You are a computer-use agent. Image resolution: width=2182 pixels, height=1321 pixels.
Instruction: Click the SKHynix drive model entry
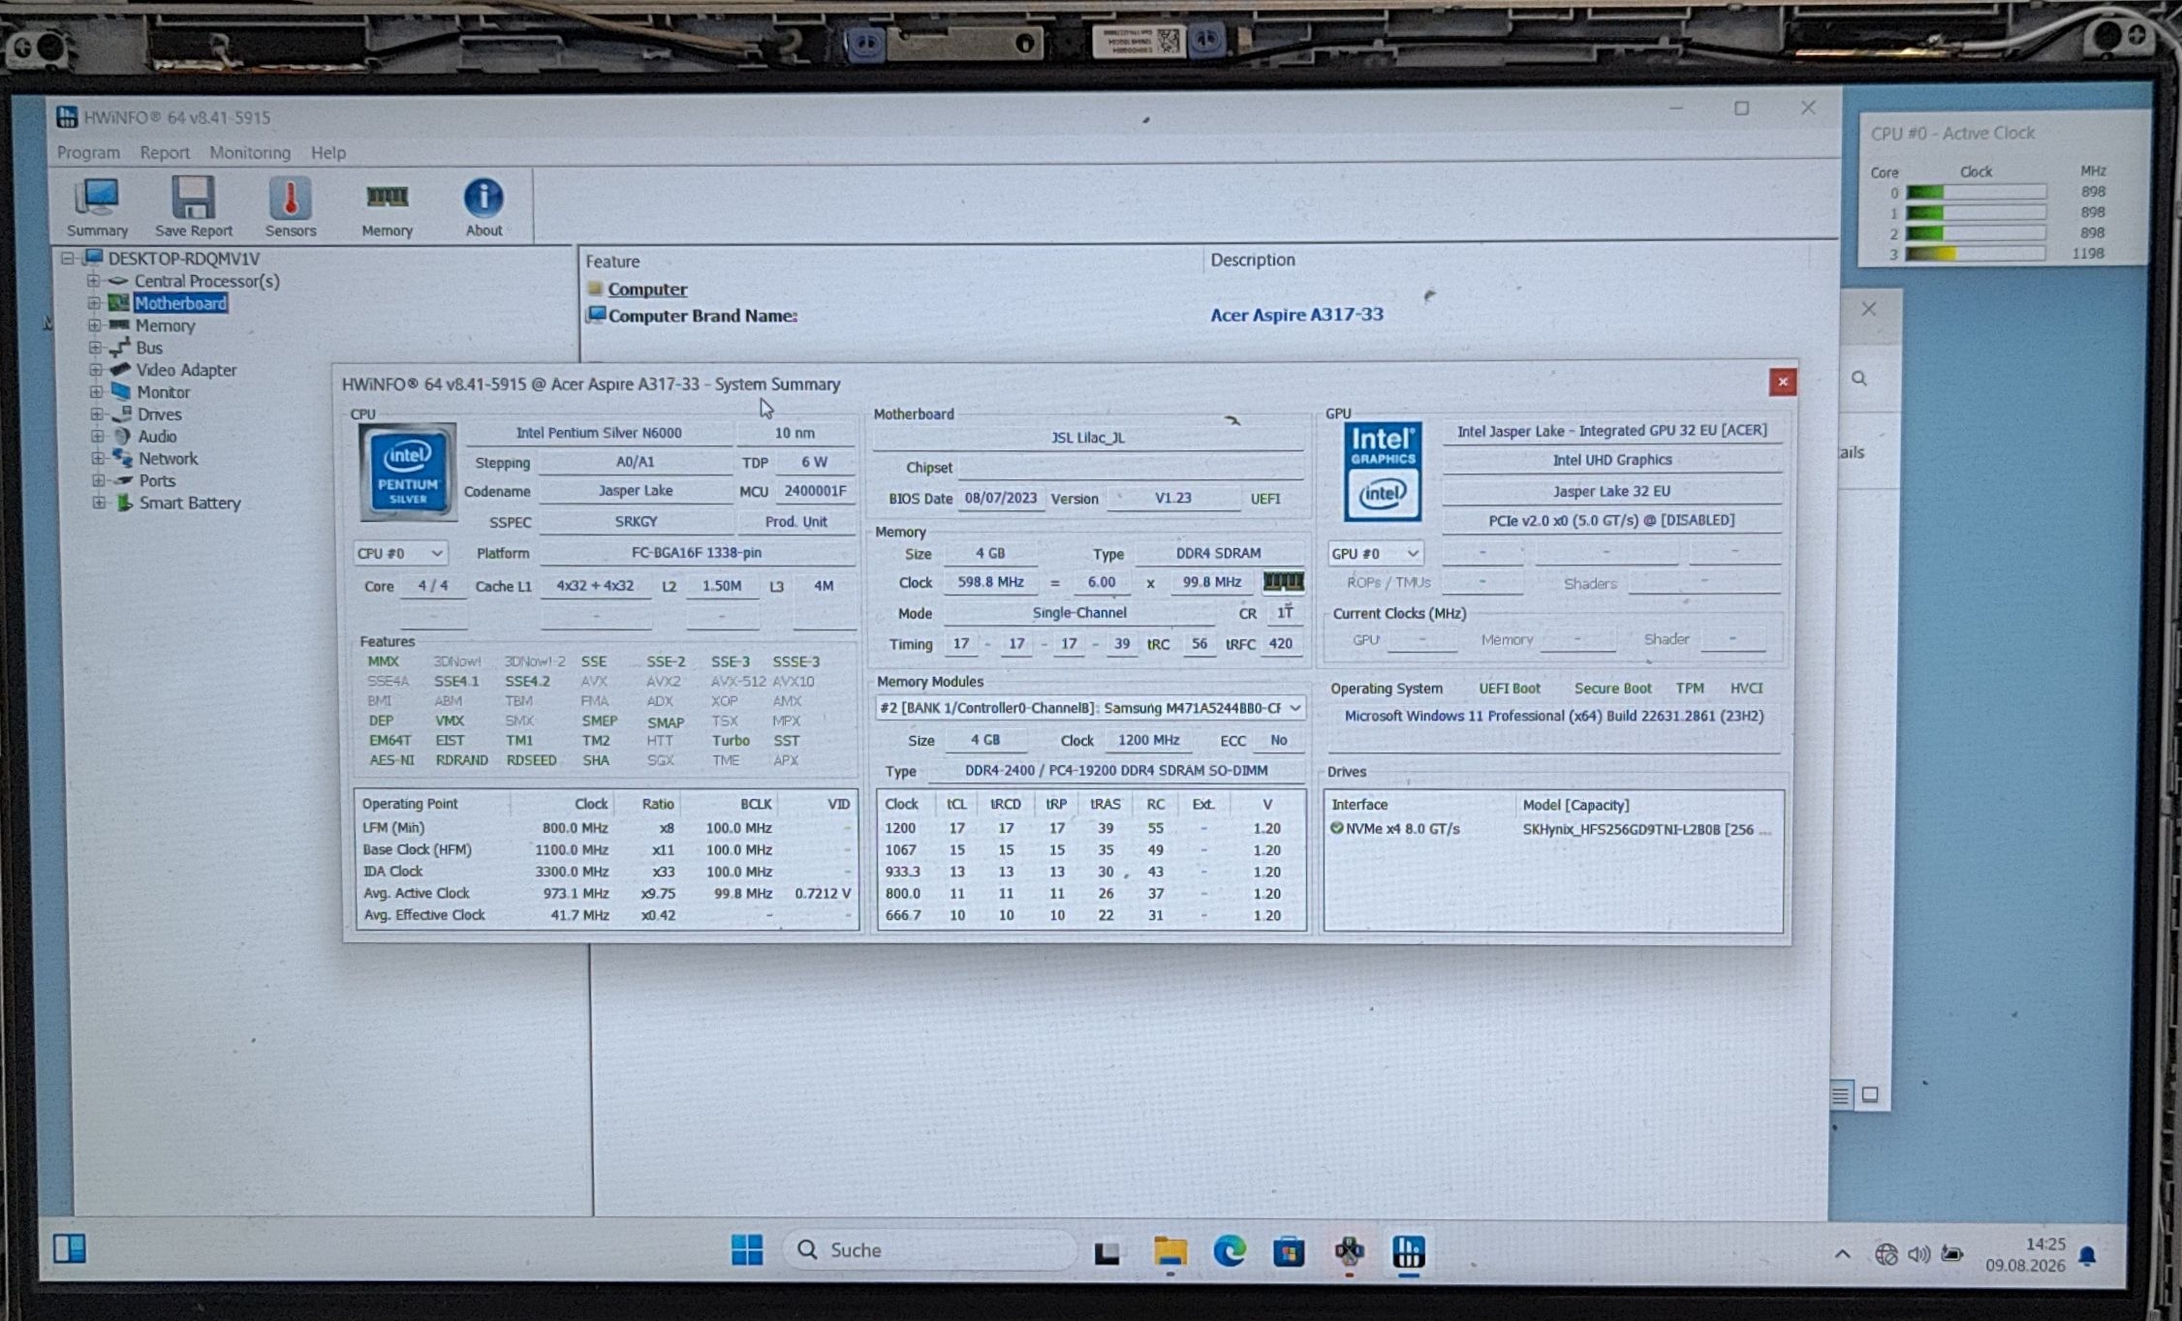pyautogui.click(x=1647, y=829)
